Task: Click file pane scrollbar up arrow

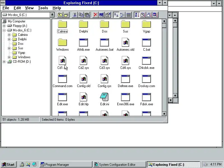Action: (164, 21)
